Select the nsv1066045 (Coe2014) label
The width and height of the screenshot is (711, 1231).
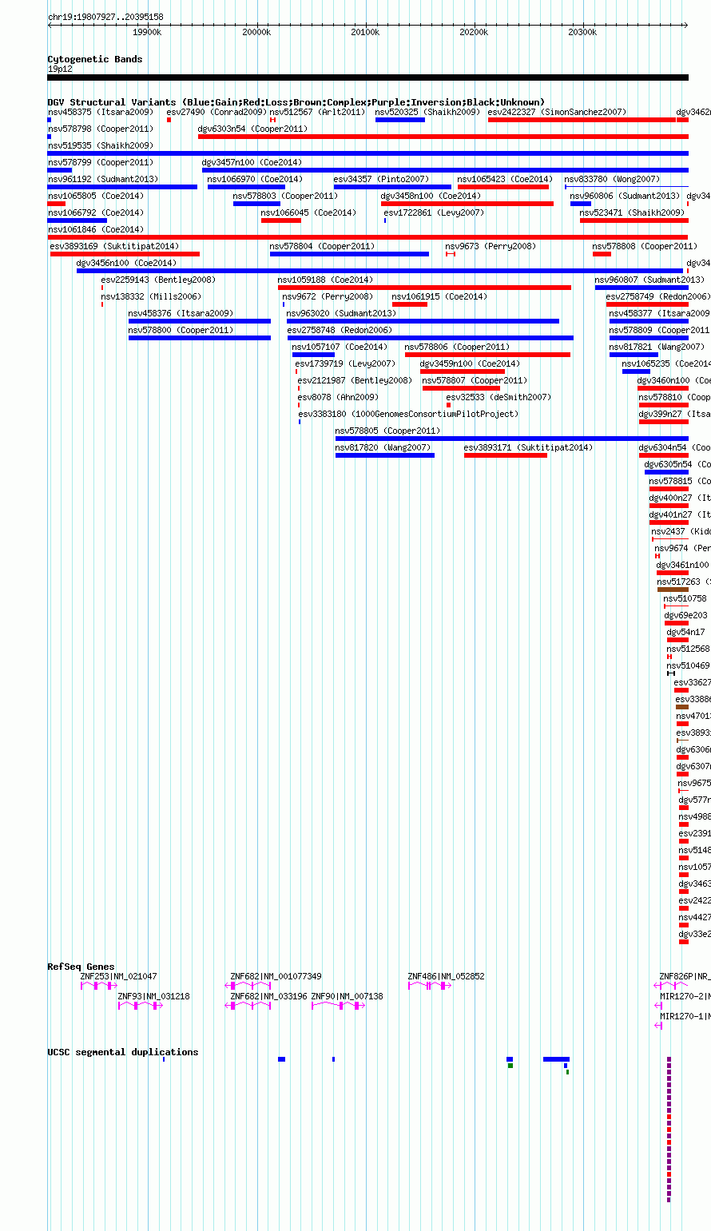click(308, 212)
